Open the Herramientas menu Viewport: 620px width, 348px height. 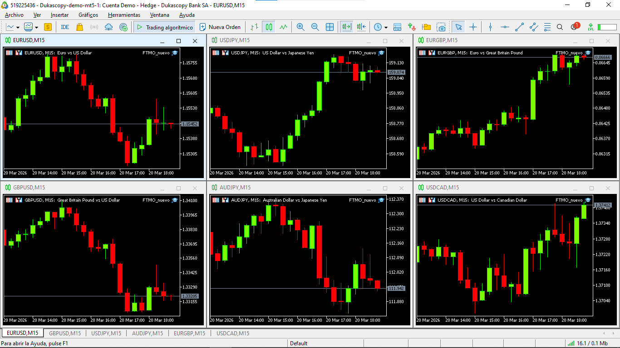[124, 15]
